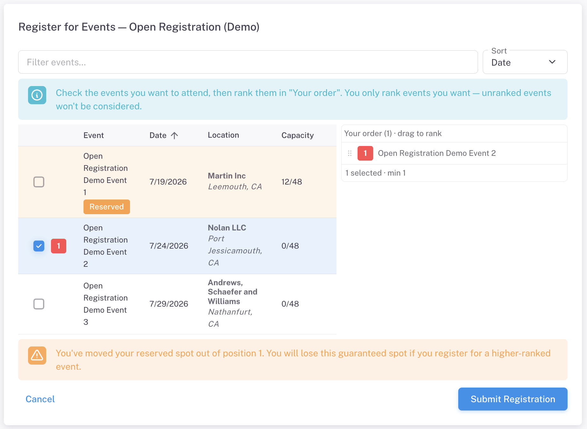Open the Sort dropdown
Viewport: 587px width, 429px height.
(525, 62)
